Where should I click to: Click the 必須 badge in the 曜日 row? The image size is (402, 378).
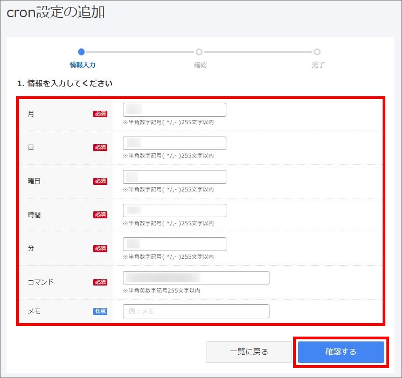tap(100, 181)
